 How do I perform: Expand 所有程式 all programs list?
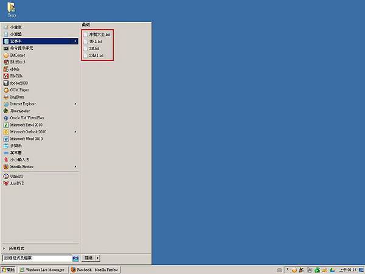pyautogui.click(x=41, y=248)
